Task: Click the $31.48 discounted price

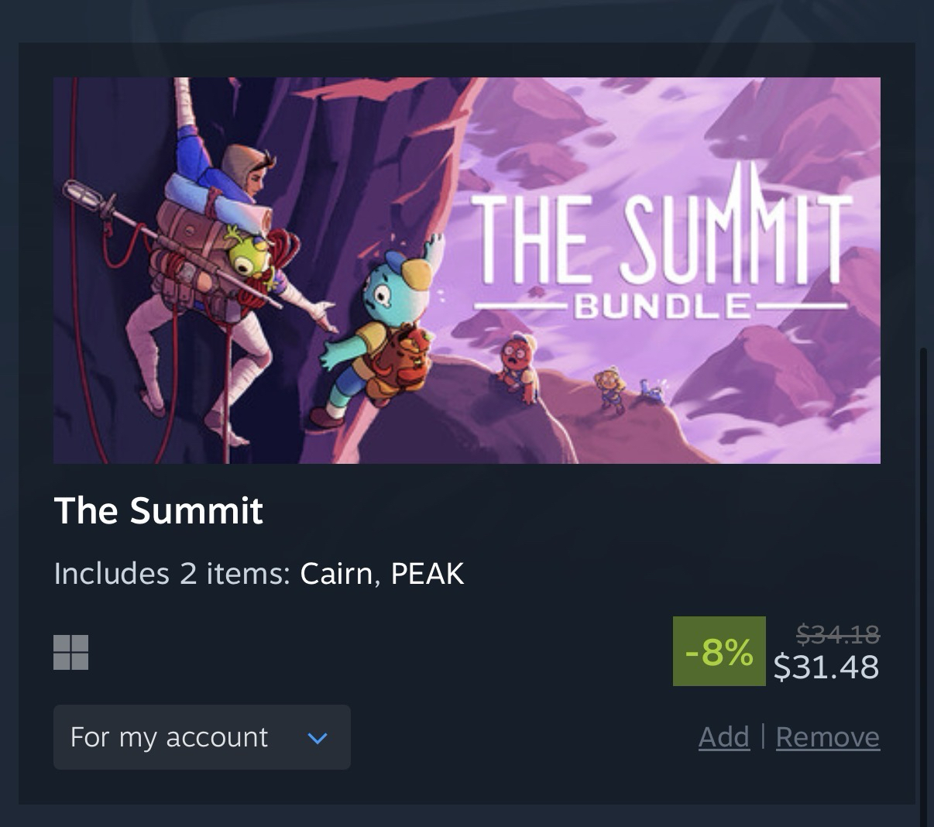Action: (x=826, y=667)
